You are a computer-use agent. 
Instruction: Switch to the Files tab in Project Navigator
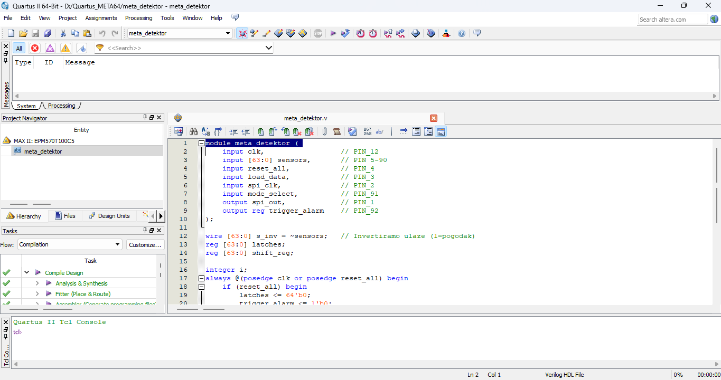[x=64, y=216]
